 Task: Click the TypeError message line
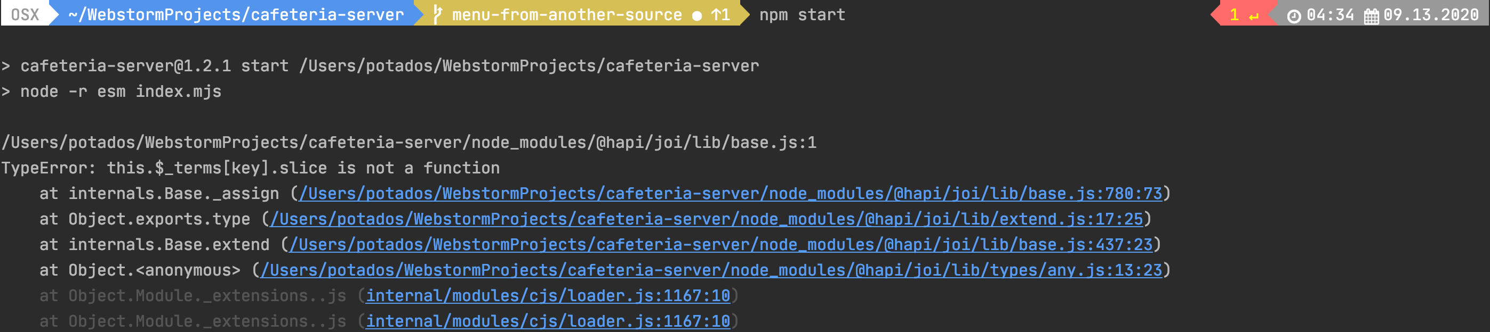coord(251,168)
